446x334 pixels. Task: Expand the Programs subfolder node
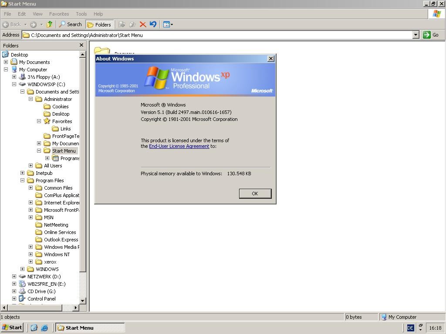pyautogui.click(x=47, y=158)
